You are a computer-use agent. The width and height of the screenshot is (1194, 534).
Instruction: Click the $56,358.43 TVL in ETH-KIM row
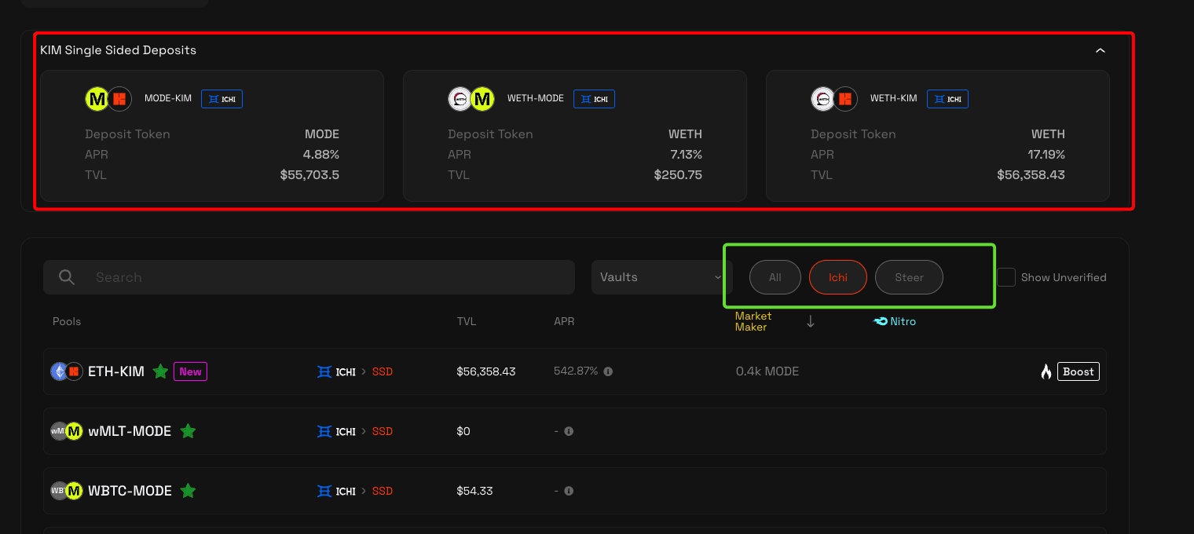click(486, 371)
